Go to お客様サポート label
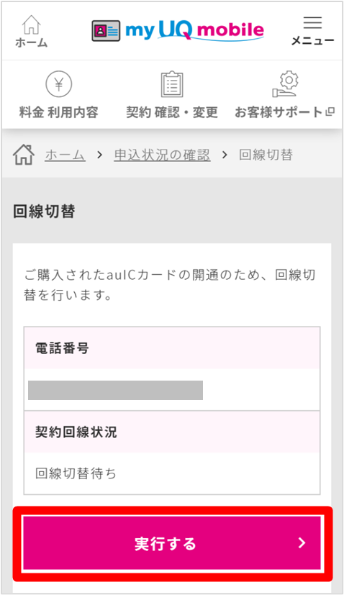This screenshot has height=595, width=344. 279,112
